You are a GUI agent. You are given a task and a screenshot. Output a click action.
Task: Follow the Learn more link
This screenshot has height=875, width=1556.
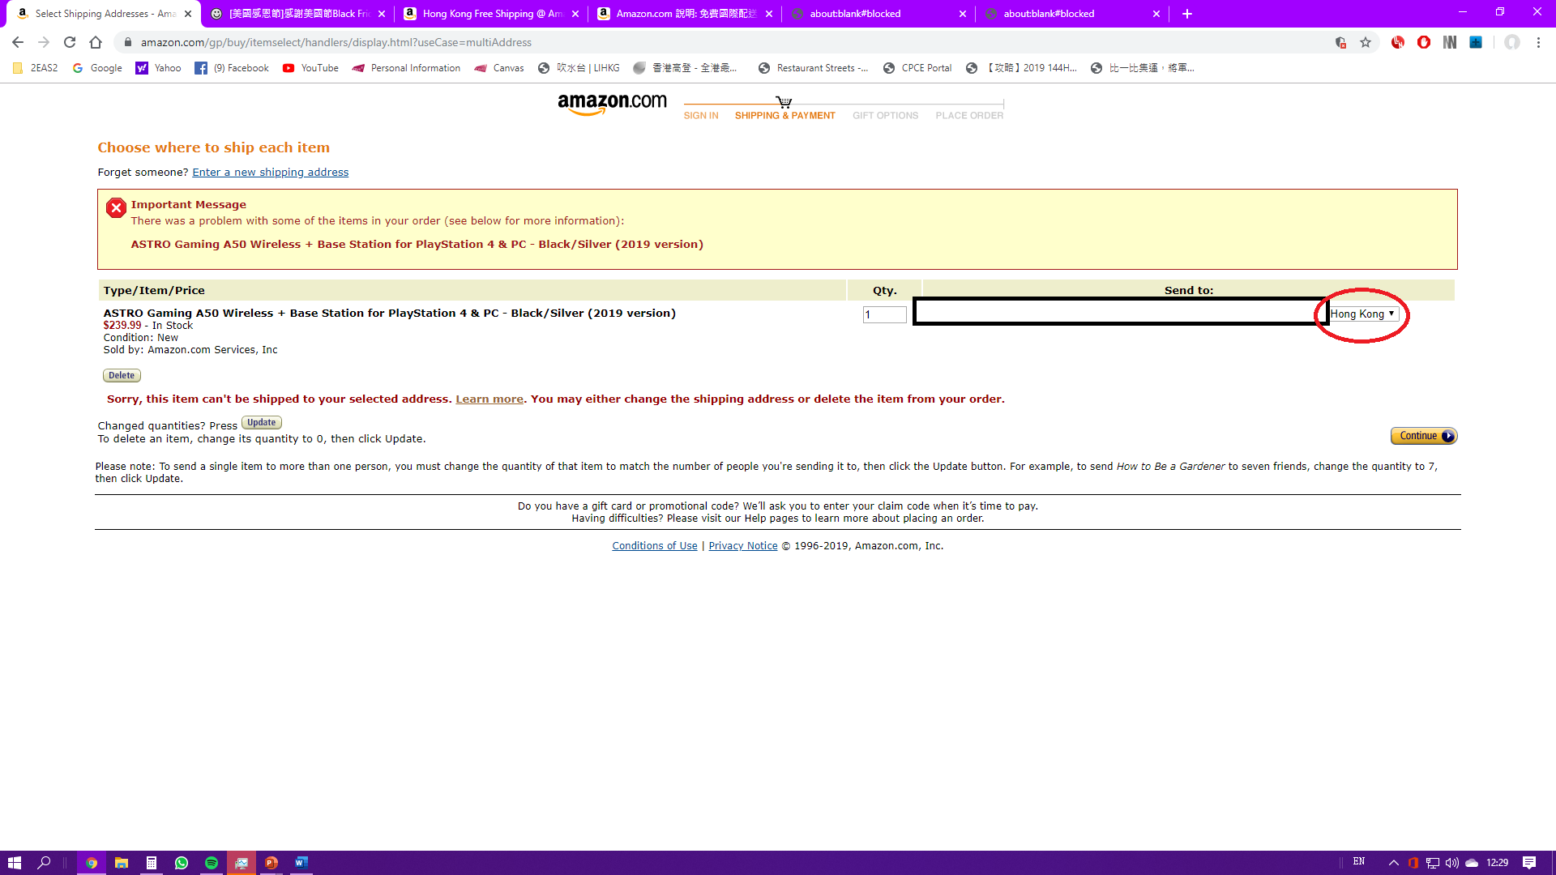(x=489, y=399)
